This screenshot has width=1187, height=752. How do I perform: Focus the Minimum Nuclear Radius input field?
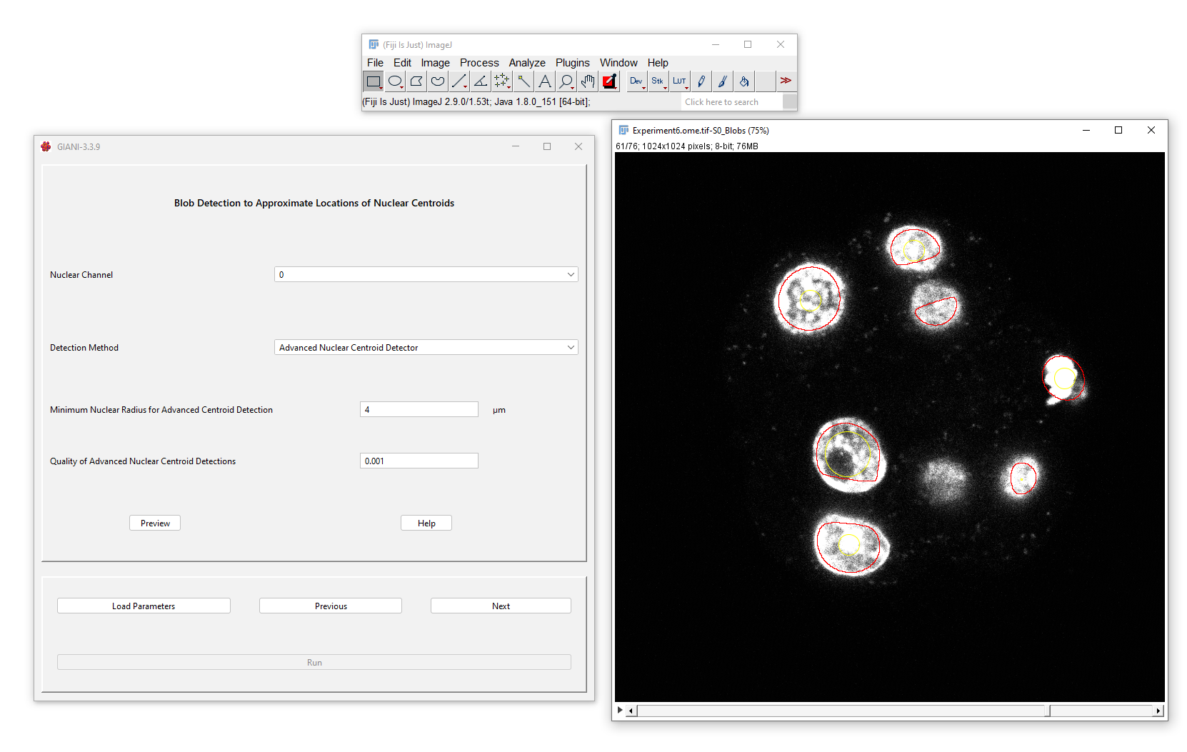(x=419, y=410)
